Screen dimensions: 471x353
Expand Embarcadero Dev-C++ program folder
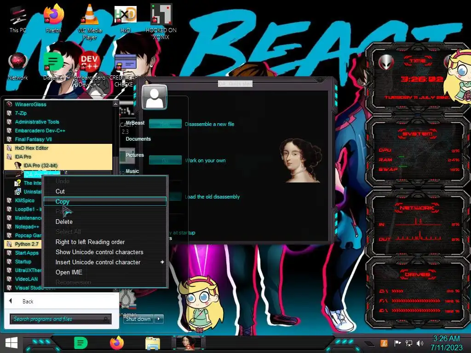point(40,131)
